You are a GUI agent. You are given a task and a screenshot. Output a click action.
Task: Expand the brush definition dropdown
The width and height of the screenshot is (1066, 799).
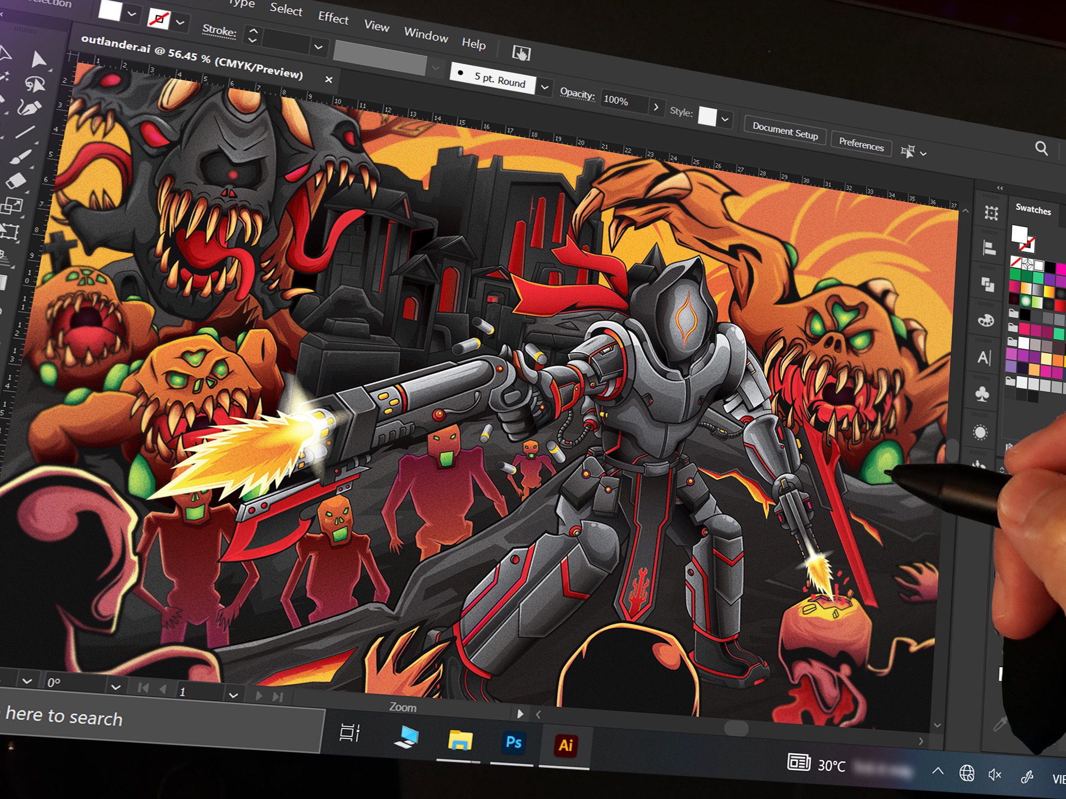(x=544, y=87)
